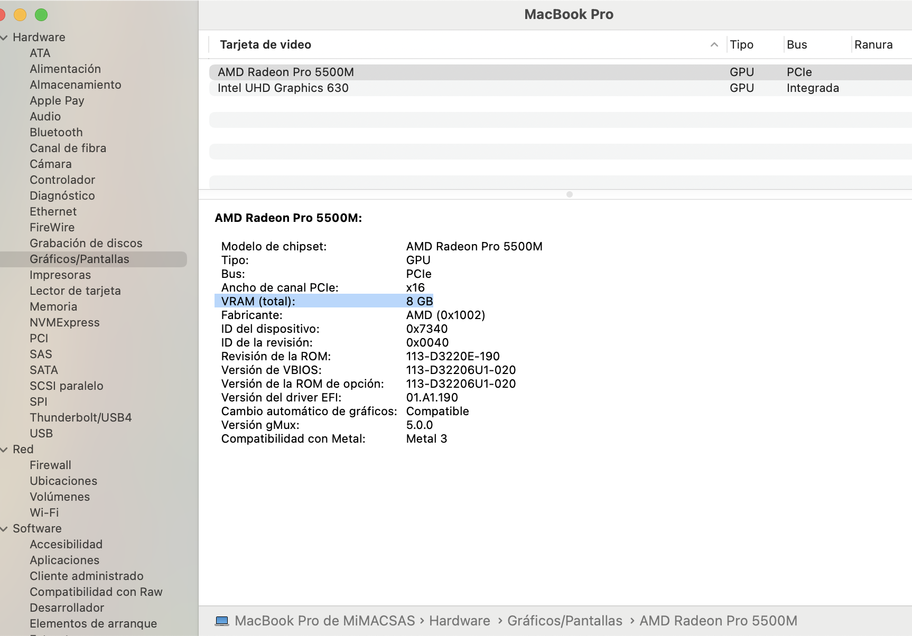Select the AMD Radeon Pro 5500M row
Viewport: 912px width, 636px height.
coord(561,72)
